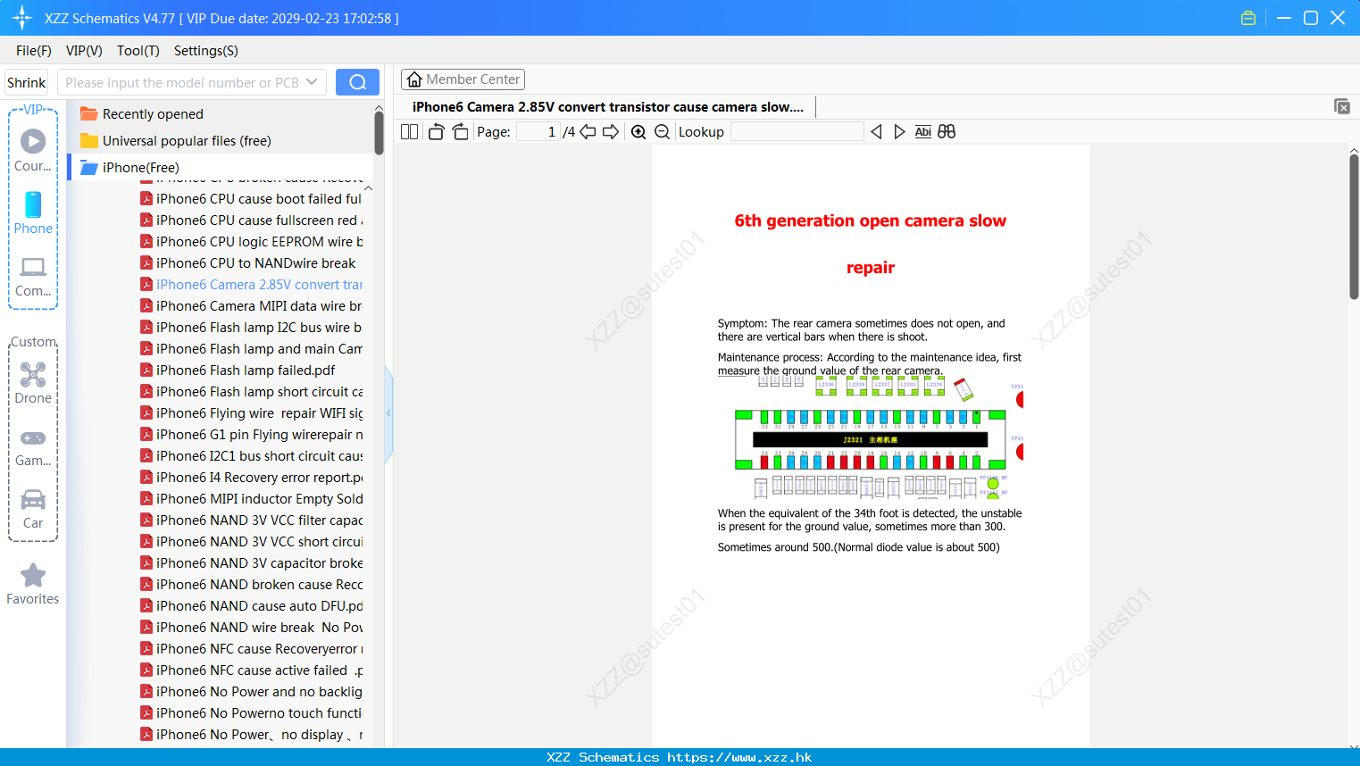The height and width of the screenshot is (766, 1360).
Task: Find next lookup result
Action: coord(899,131)
